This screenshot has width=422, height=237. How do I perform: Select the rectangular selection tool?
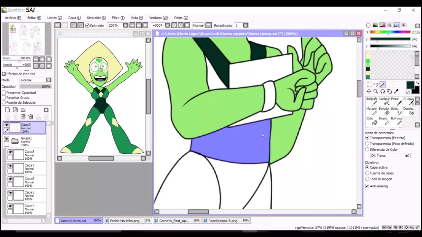pyautogui.click(x=369, y=85)
